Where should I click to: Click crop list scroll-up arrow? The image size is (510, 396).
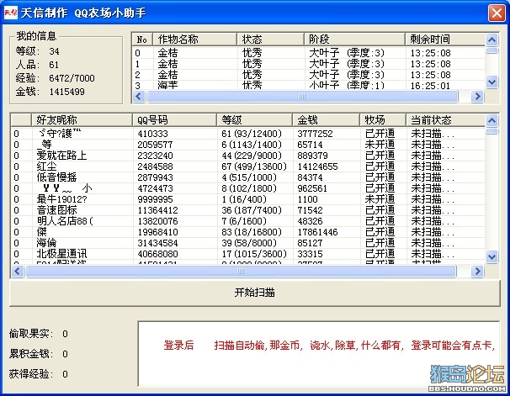coord(491,40)
